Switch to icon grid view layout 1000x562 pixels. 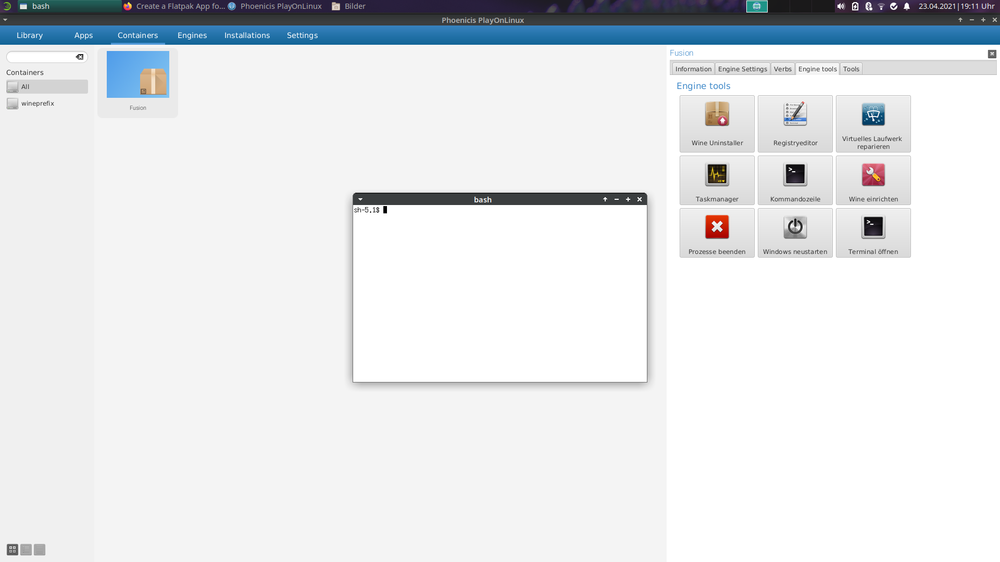pyautogui.click(x=12, y=550)
